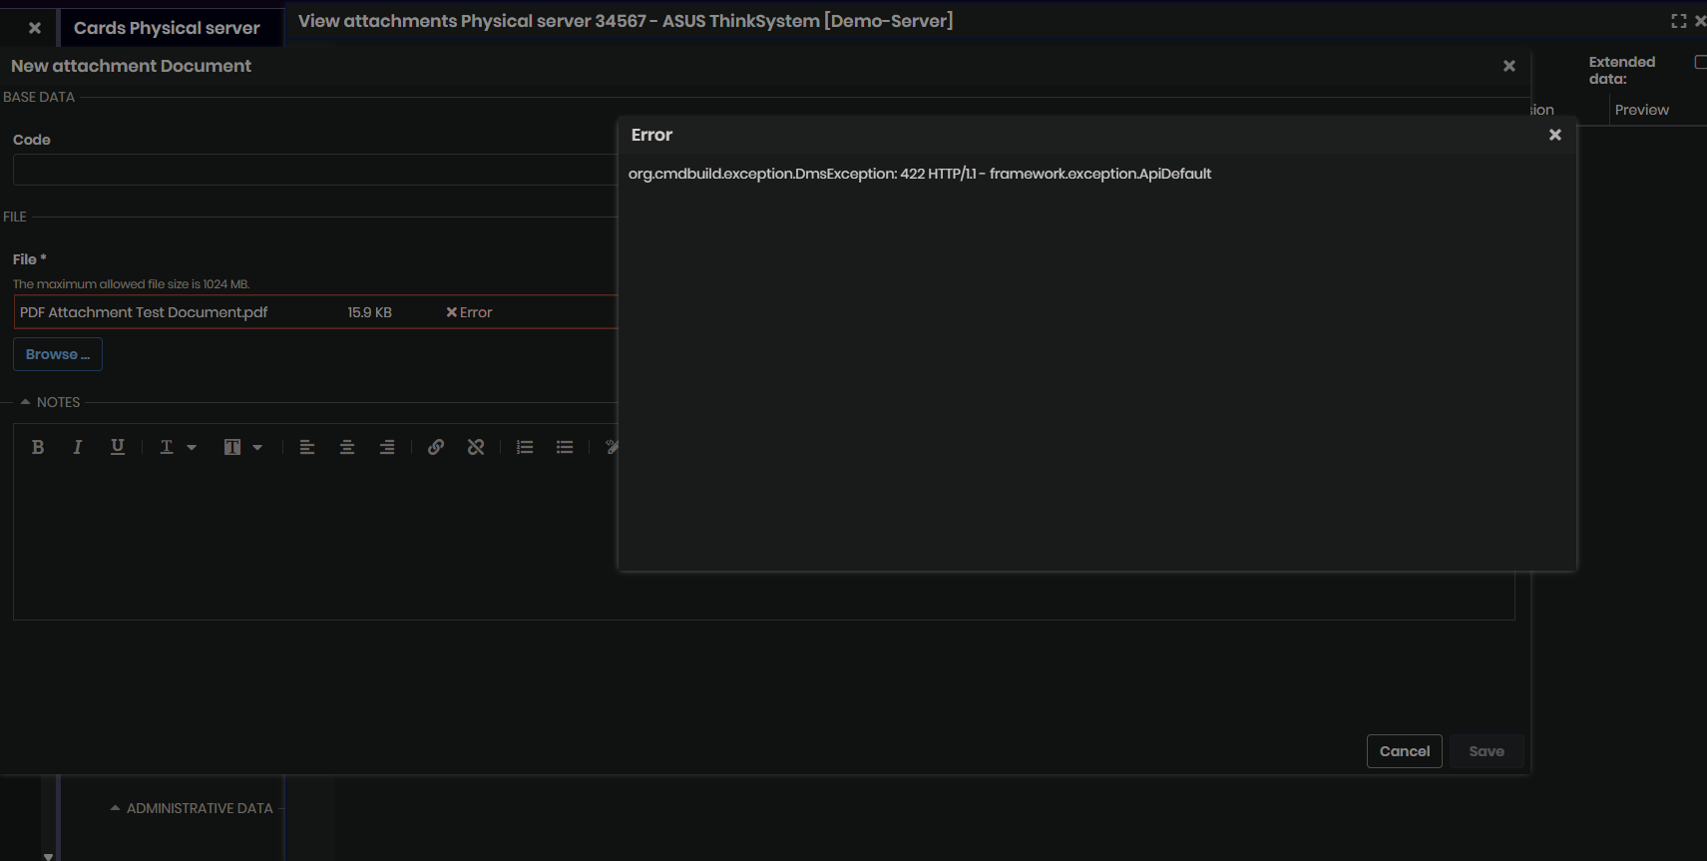Screen dimensions: 1707x861
Task: Open the text color dropdown arrow
Action: coord(192,448)
